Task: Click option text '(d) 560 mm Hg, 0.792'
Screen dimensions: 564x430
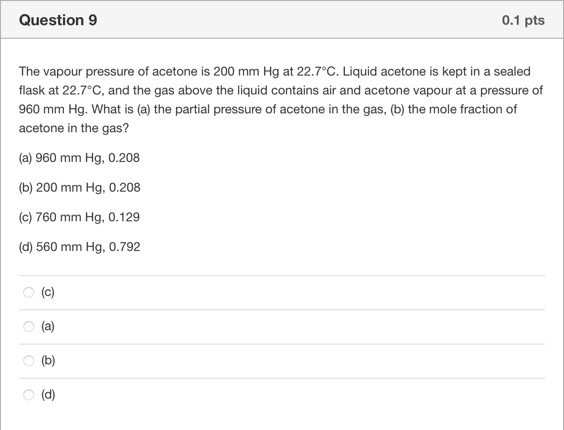Action: coord(80,247)
